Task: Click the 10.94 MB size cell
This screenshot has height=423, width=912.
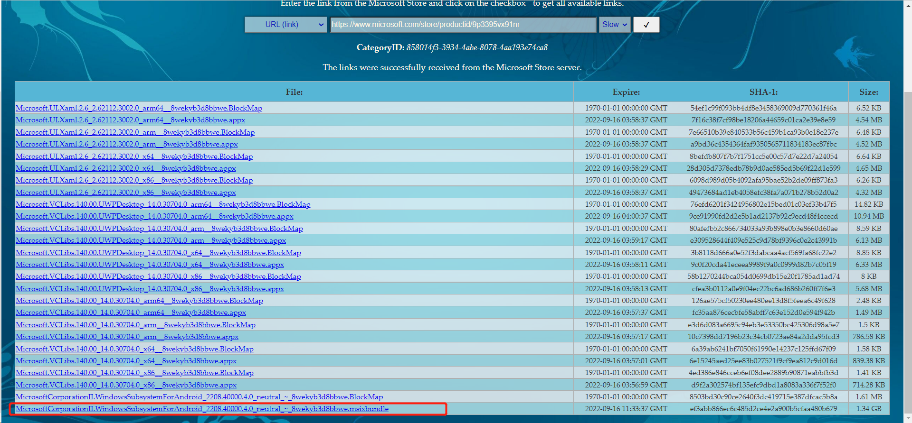Action: click(x=869, y=216)
